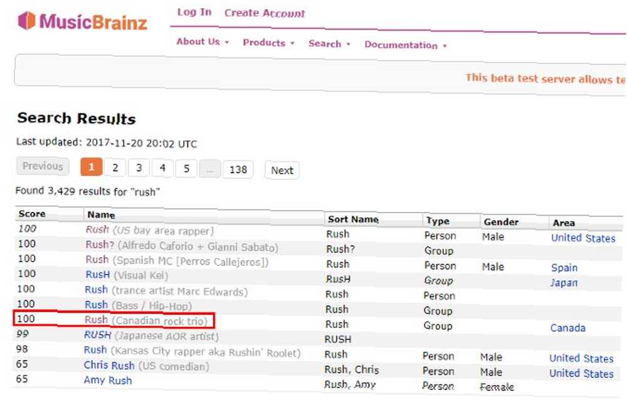The image size is (627, 400).
Task: Click the Sort Name column header
Action: coord(353,219)
